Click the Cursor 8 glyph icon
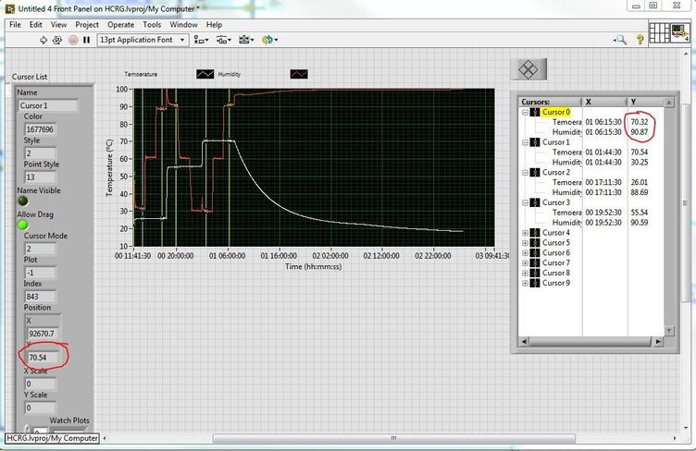 535,273
